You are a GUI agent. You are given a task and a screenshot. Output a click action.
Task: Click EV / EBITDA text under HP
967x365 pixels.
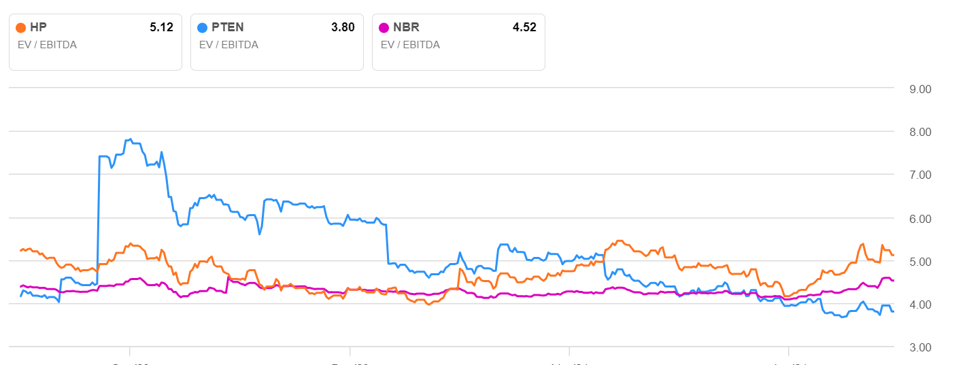tap(47, 45)
